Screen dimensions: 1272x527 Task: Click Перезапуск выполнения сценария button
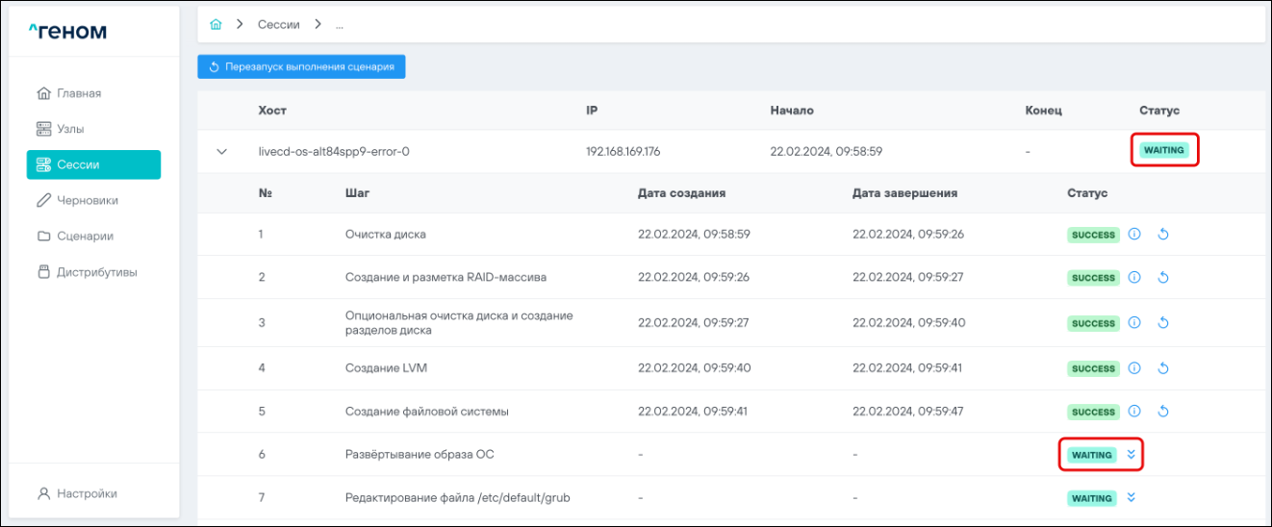(301, 66)
